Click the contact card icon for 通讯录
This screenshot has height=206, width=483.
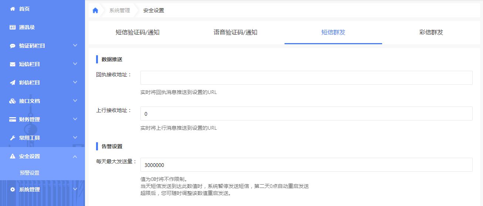[x=13, y=27]
